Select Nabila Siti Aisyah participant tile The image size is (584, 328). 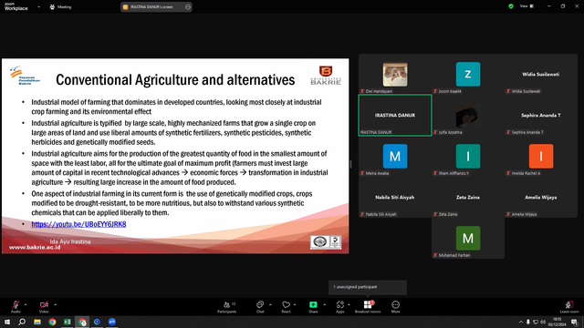[395, 197]
